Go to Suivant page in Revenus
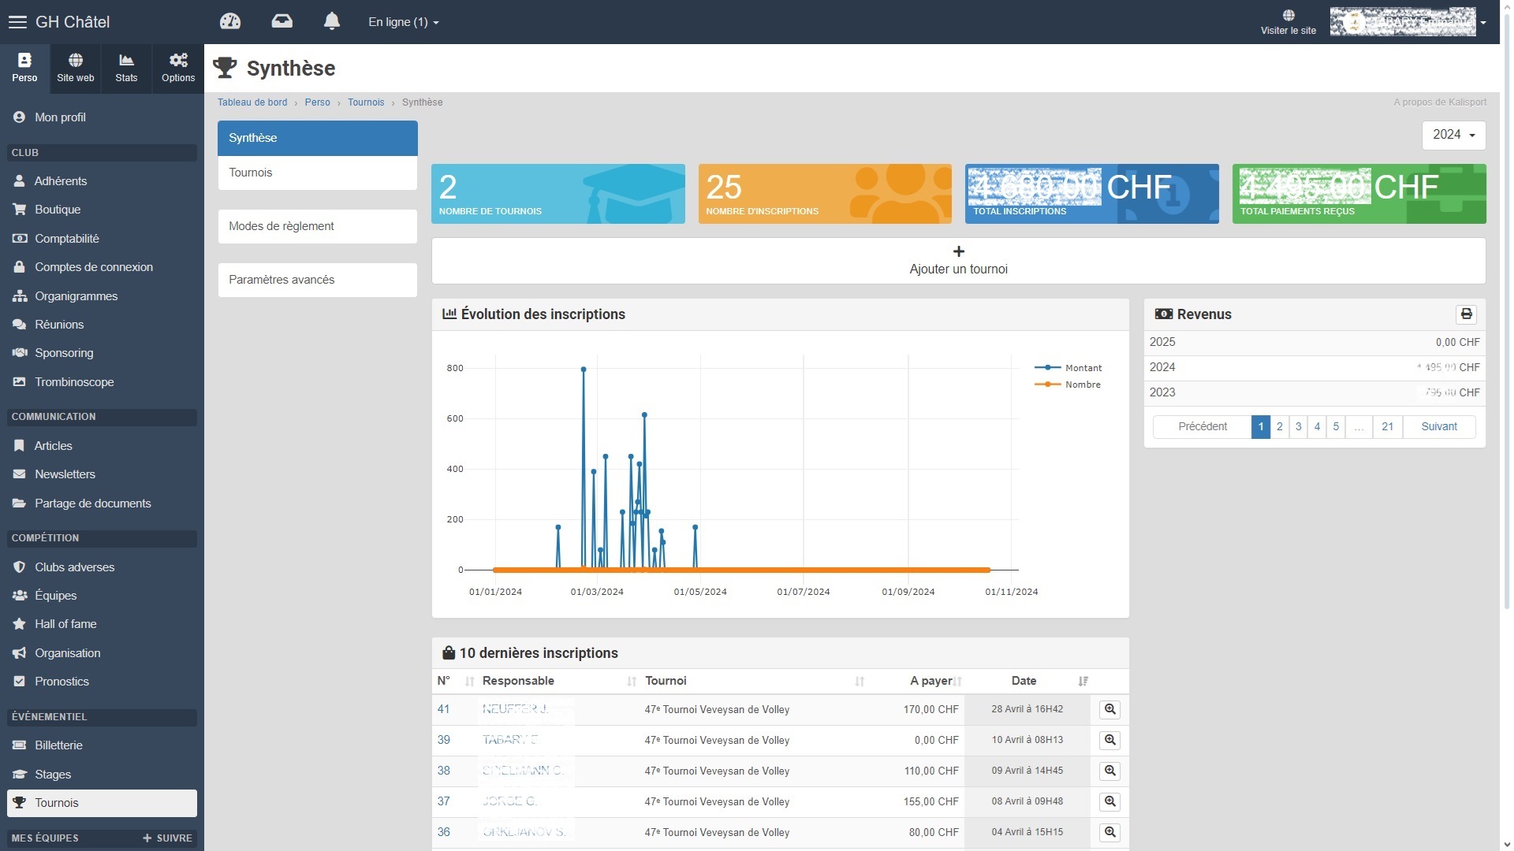Screen dimensions: 1514x851 [1438, 426]
